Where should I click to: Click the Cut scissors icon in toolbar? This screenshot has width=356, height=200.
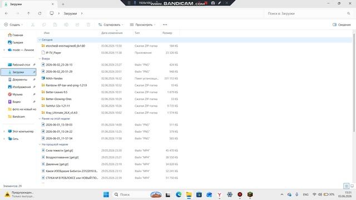click(33, 24)
